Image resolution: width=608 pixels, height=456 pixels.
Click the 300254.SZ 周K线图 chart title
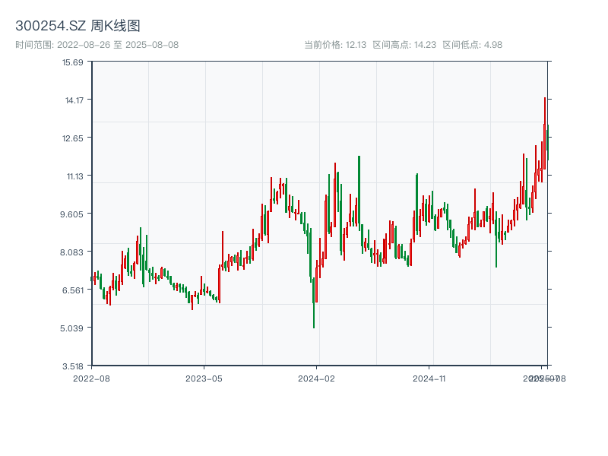point(78,26)
